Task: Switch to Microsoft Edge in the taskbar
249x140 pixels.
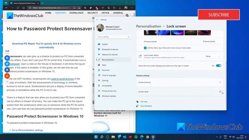Action: (142, 137)
